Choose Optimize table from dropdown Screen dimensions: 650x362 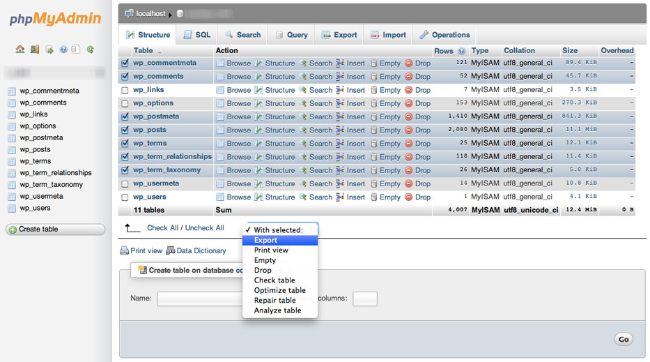280,290
